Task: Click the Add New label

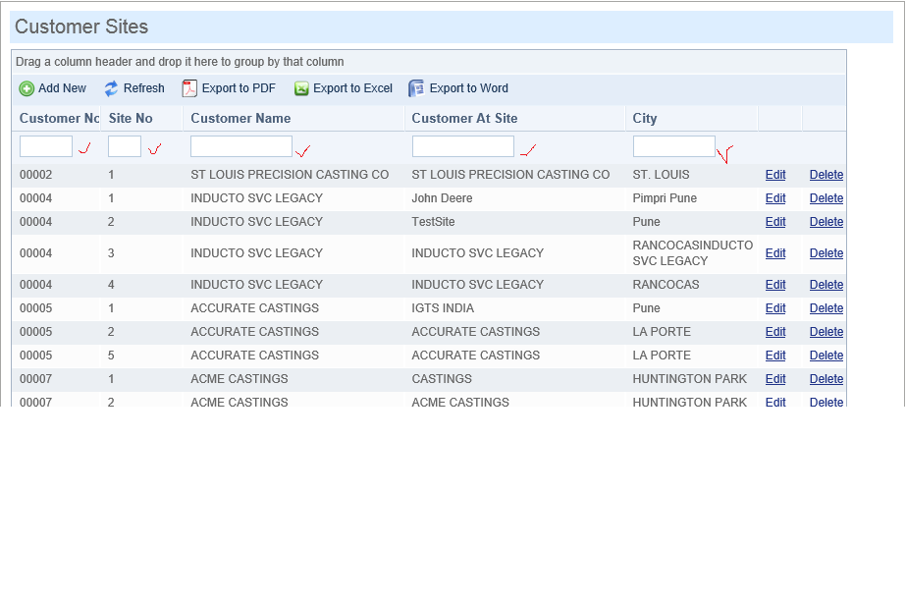Action: click(63, 88)
